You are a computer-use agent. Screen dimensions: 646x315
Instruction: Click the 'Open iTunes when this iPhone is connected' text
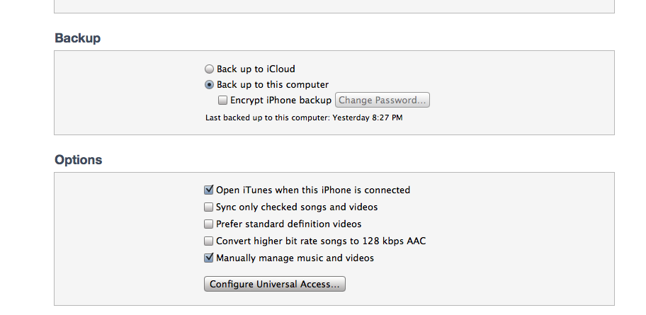click(313, 190)
